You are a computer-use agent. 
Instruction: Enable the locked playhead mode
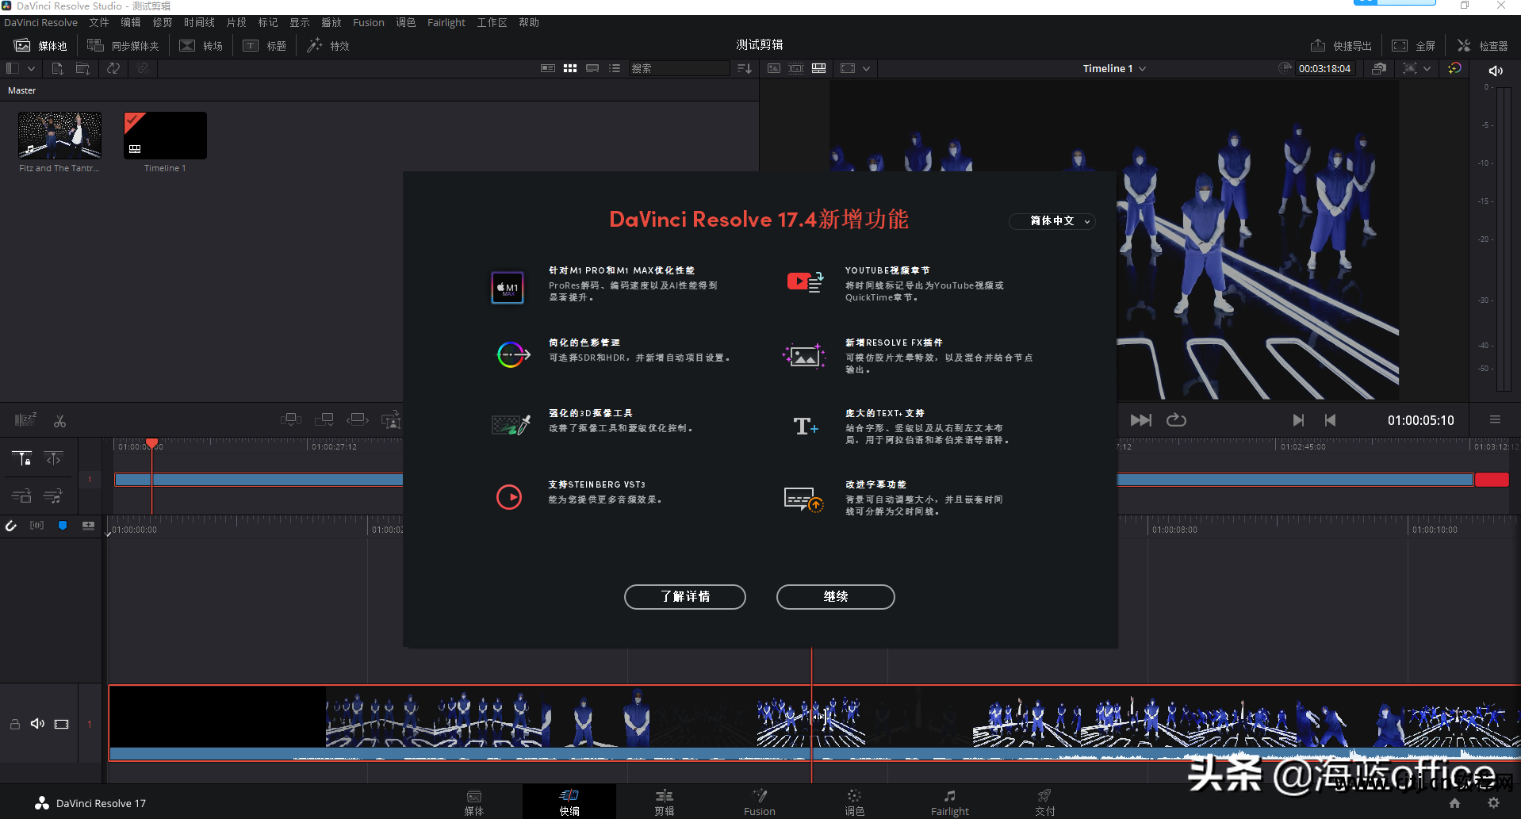(x=21, y=458)
